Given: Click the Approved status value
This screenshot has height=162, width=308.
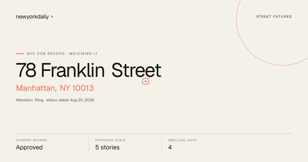Looking at the screenshot, I should (x=29, y=148).
